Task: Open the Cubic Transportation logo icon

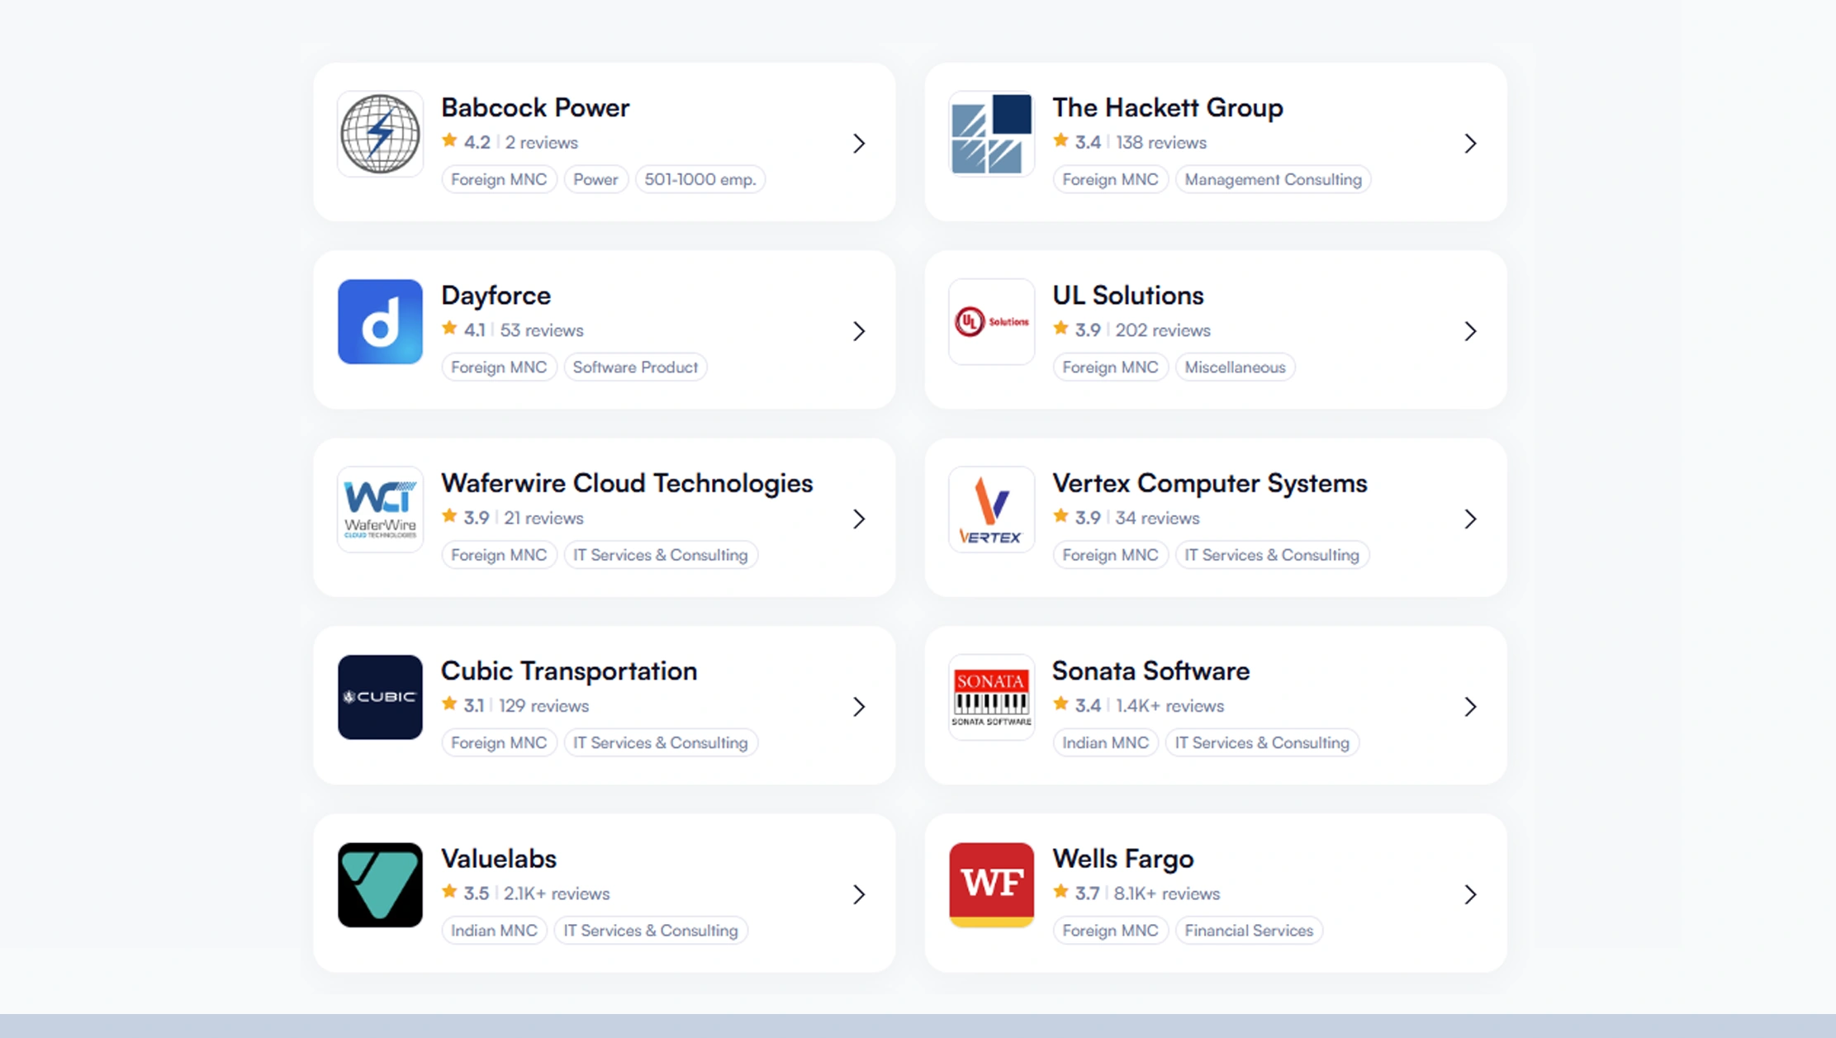Action: 380,697
